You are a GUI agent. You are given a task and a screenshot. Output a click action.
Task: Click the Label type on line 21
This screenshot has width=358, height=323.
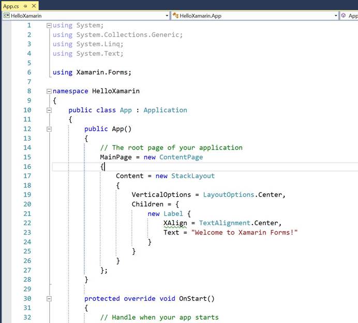(173, 214)
